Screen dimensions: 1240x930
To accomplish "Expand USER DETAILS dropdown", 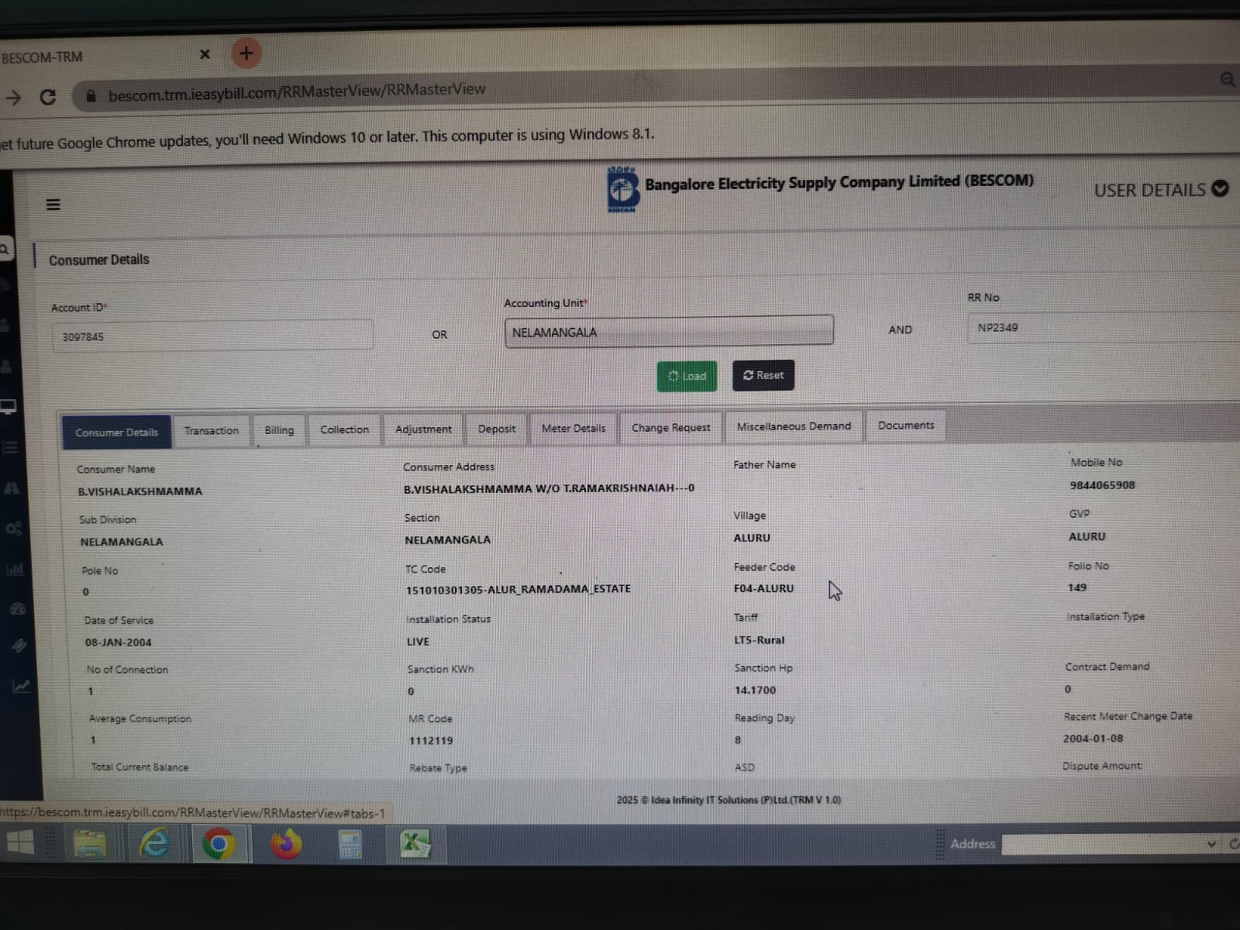I will click(x=1161, y=190).
